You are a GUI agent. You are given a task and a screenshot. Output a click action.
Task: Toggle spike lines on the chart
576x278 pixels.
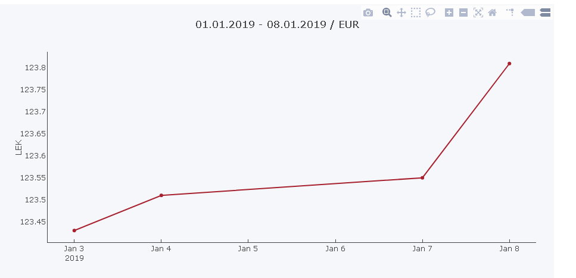510,13
